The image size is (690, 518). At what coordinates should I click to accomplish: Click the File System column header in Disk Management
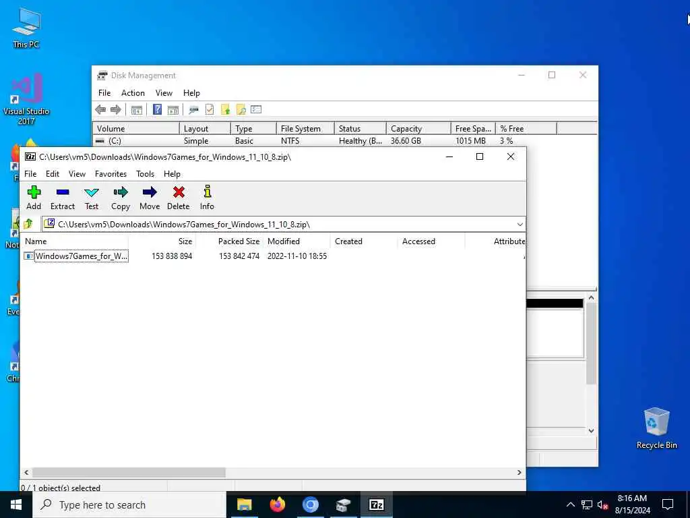pos(305,129)
